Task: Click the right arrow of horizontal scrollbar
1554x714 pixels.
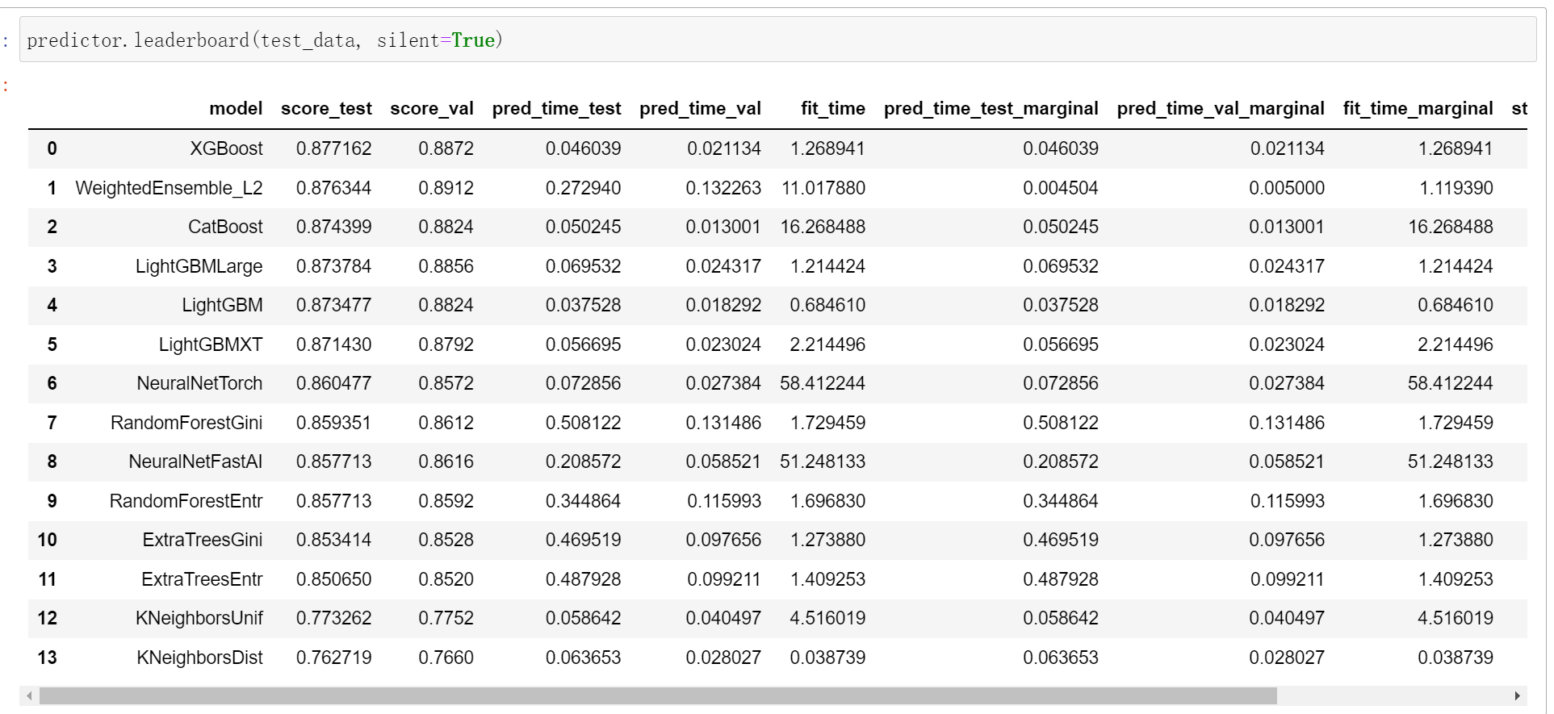Action: [1518, 695]
